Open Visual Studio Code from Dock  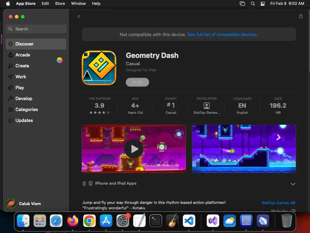189,221
